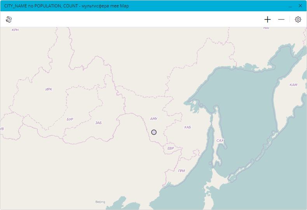Click the САХ label on Sakhalin island
This screenshot has height=210, width=307.
click(220, 140)
